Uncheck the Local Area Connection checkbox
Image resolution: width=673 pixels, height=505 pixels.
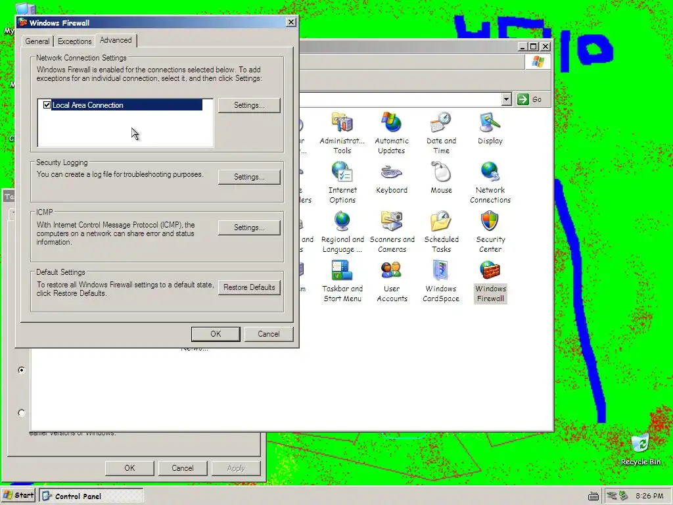[47, 105]
